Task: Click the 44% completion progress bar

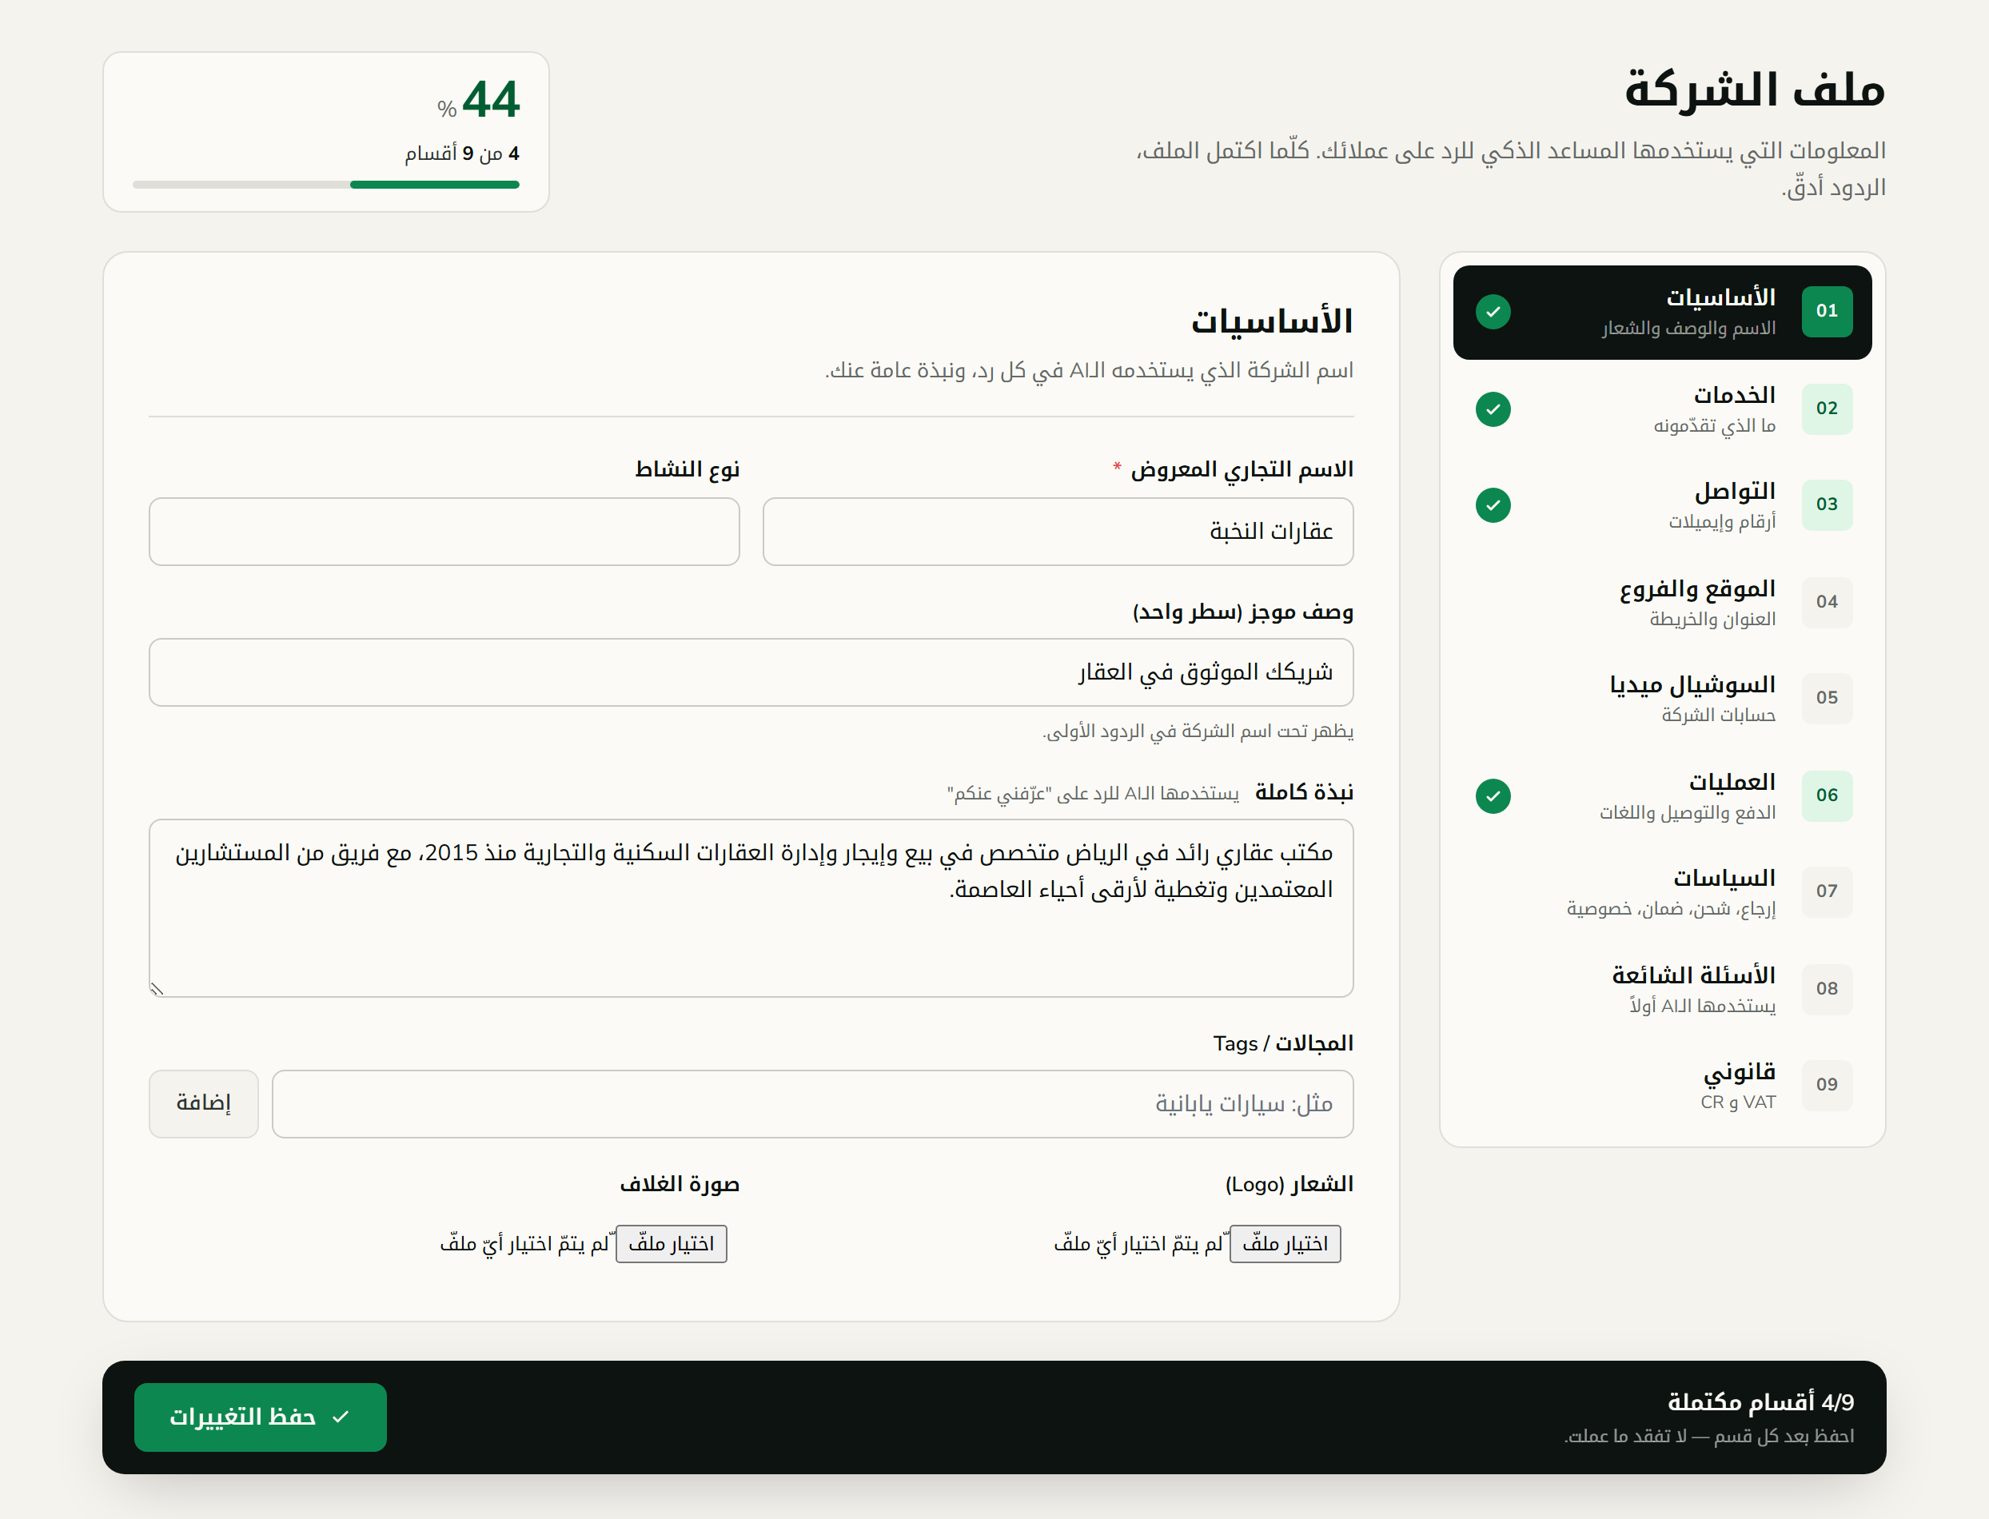Action: tap(325, 185)
